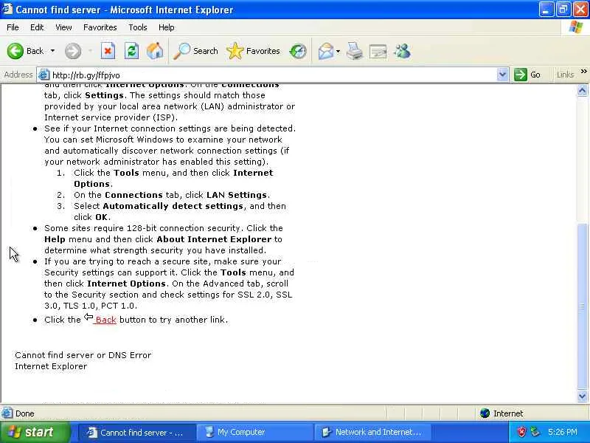590x443 pixels.
Task: Switch to My Computer taskbar window
Action: pos(254,433)
